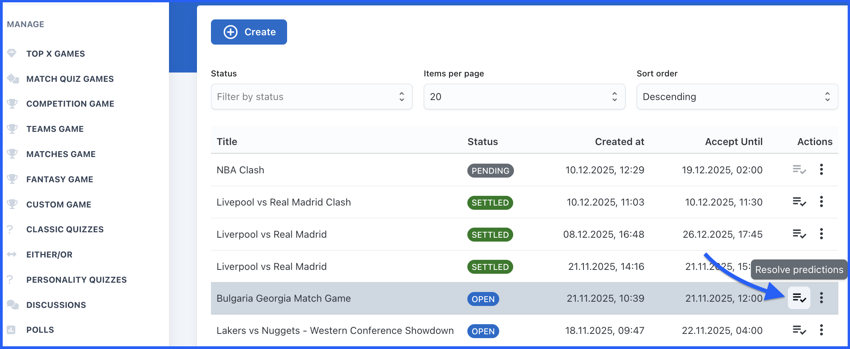Image resolution: width=850 pixels, height=349 pixels.
Task: Click resolve predictions icon for NBA Clash
Action: coord(799,170)
